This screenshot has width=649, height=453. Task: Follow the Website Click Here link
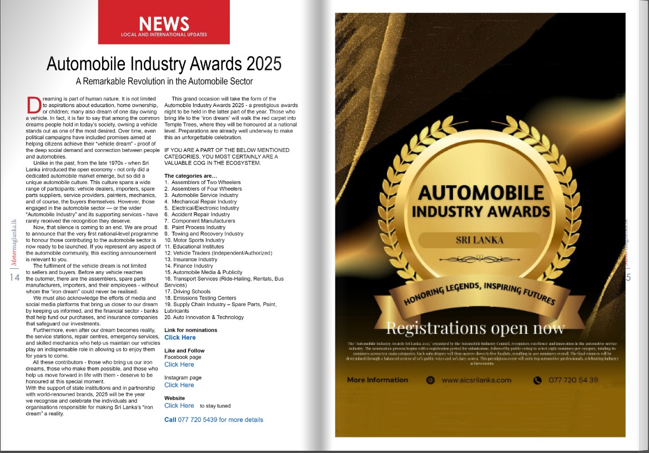pyautogui.click(x=179, y=405)
